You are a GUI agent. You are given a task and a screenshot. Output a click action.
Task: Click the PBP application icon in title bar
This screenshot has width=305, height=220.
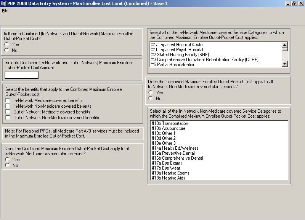(3, 3)
